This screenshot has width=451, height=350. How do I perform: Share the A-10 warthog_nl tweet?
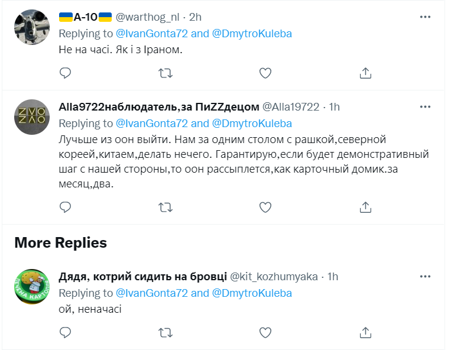(x=366, y=73)
